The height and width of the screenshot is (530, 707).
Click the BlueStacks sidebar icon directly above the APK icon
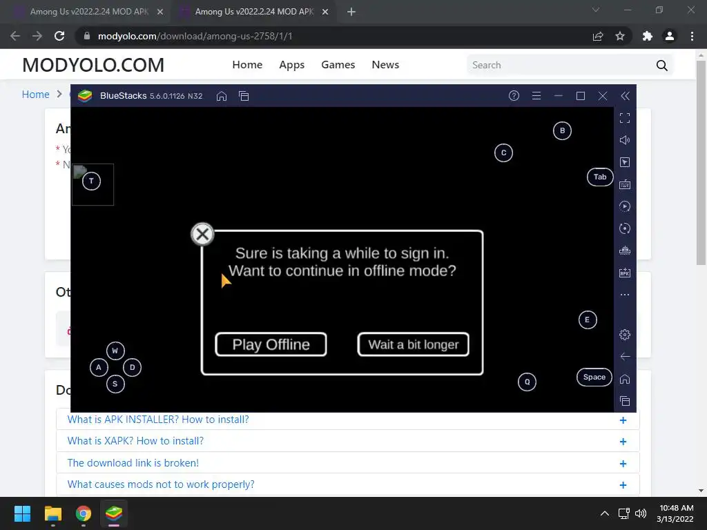624,251
